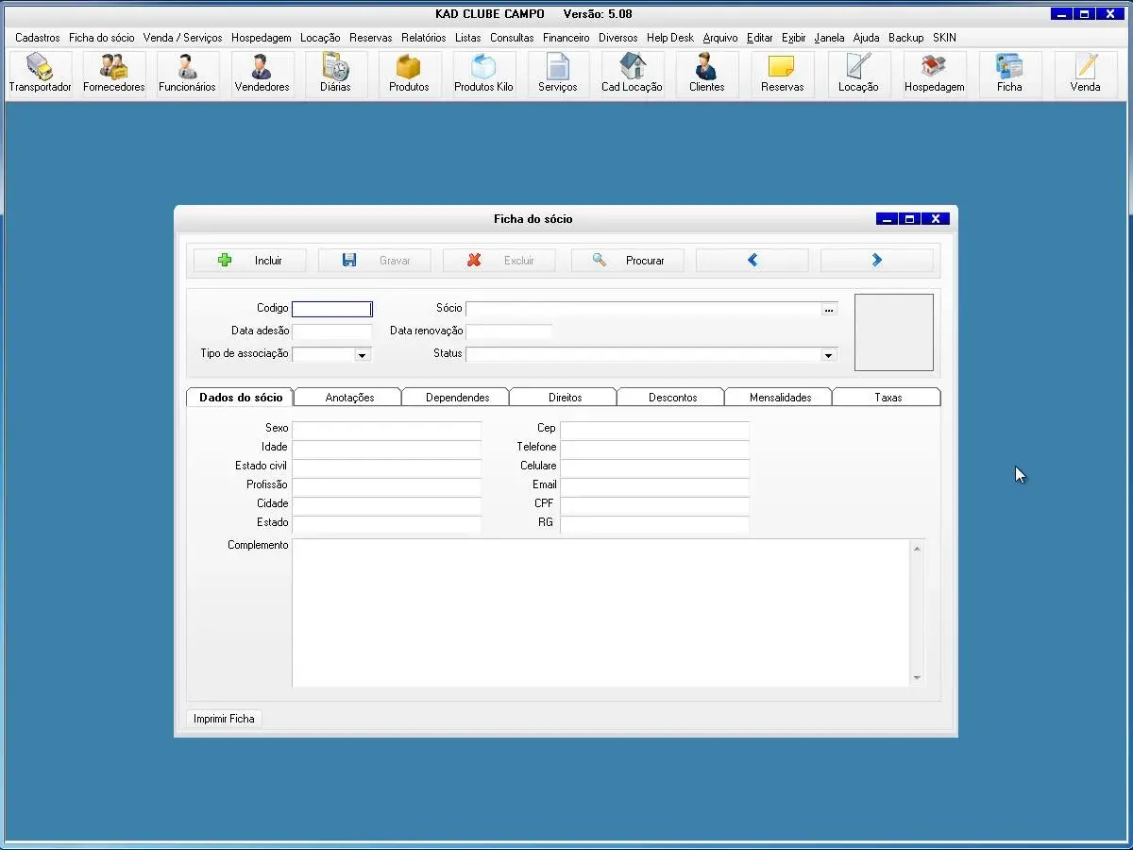Launch the Venda pencil icon
The width and height of the screenshot is (1133, 850).
coord(1085,74)
